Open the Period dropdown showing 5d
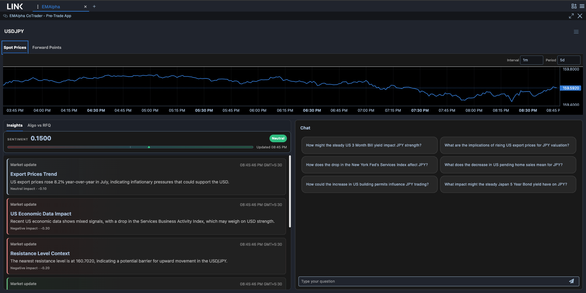 tap(569, 60)
